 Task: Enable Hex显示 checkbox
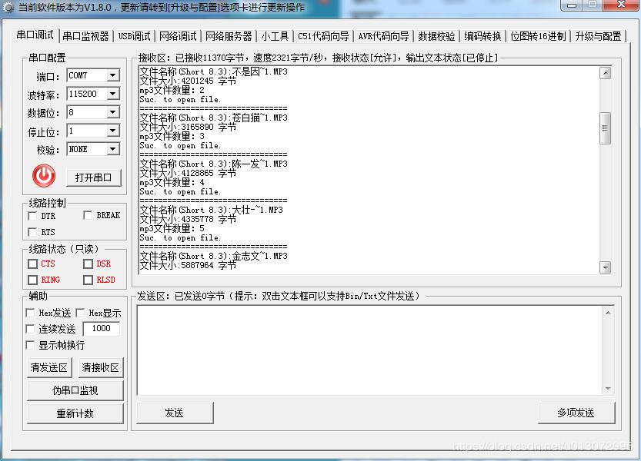coord(80,313)
